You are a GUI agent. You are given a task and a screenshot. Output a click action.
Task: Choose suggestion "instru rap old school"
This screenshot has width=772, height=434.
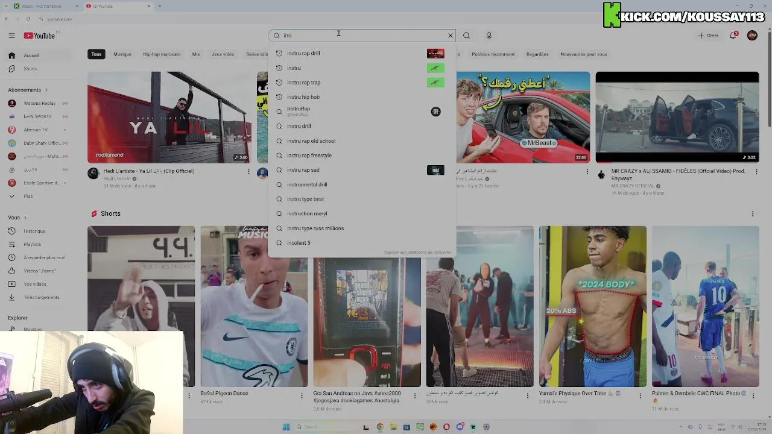coord(362,141)
